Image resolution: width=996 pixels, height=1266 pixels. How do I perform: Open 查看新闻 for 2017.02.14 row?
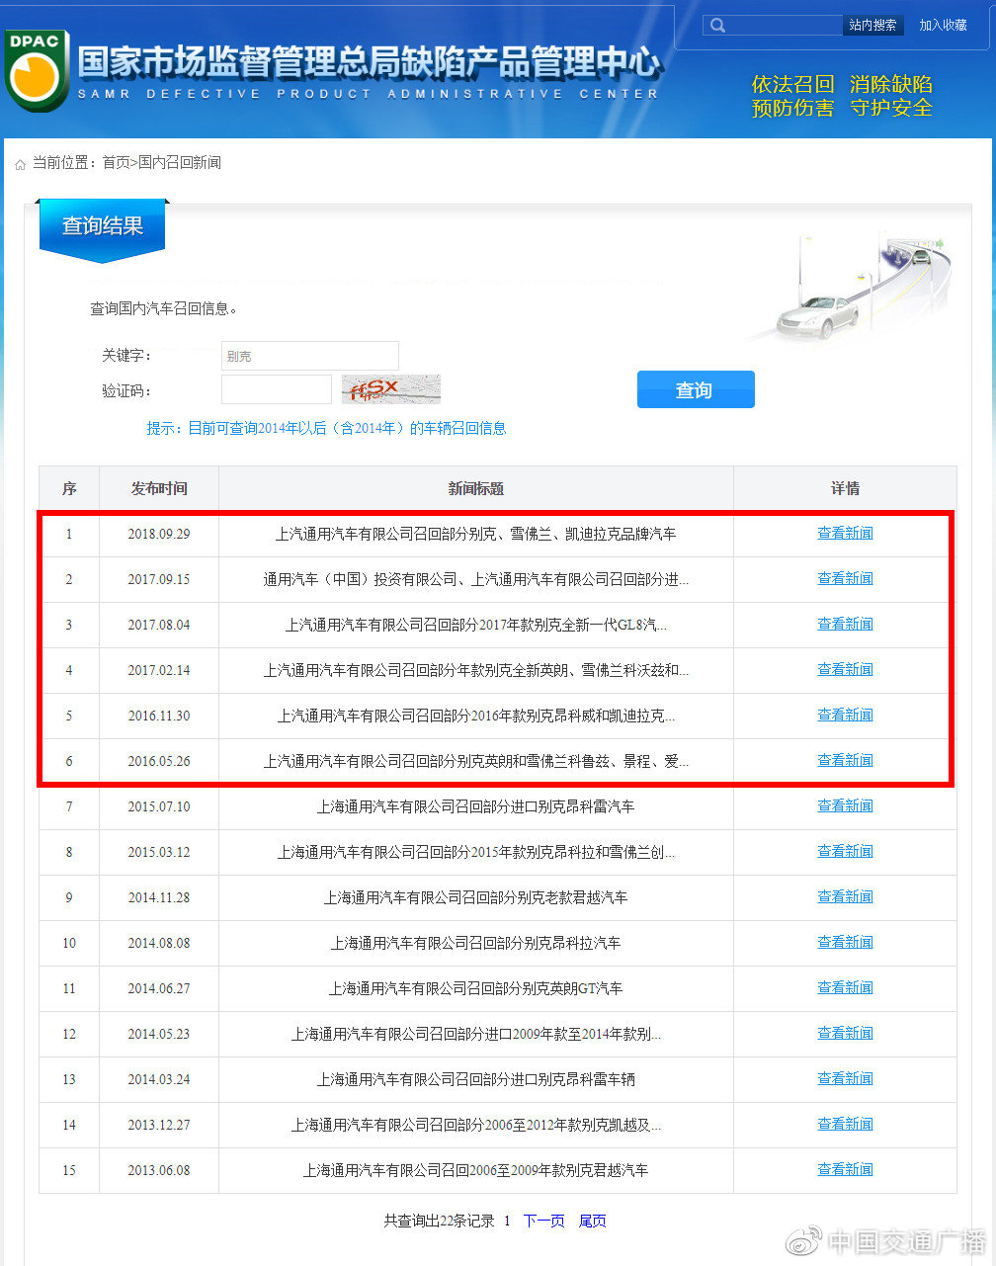click(x=845, y=669)
